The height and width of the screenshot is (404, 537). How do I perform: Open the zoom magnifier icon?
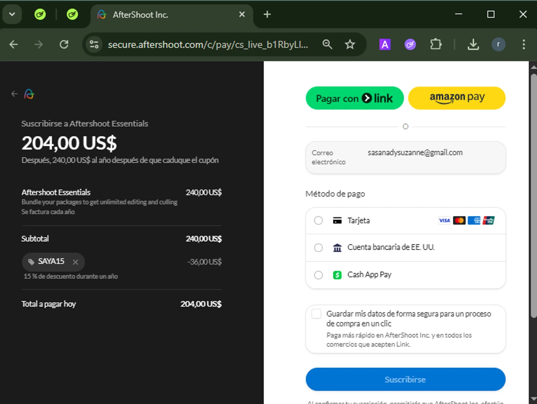coord(327,44)
